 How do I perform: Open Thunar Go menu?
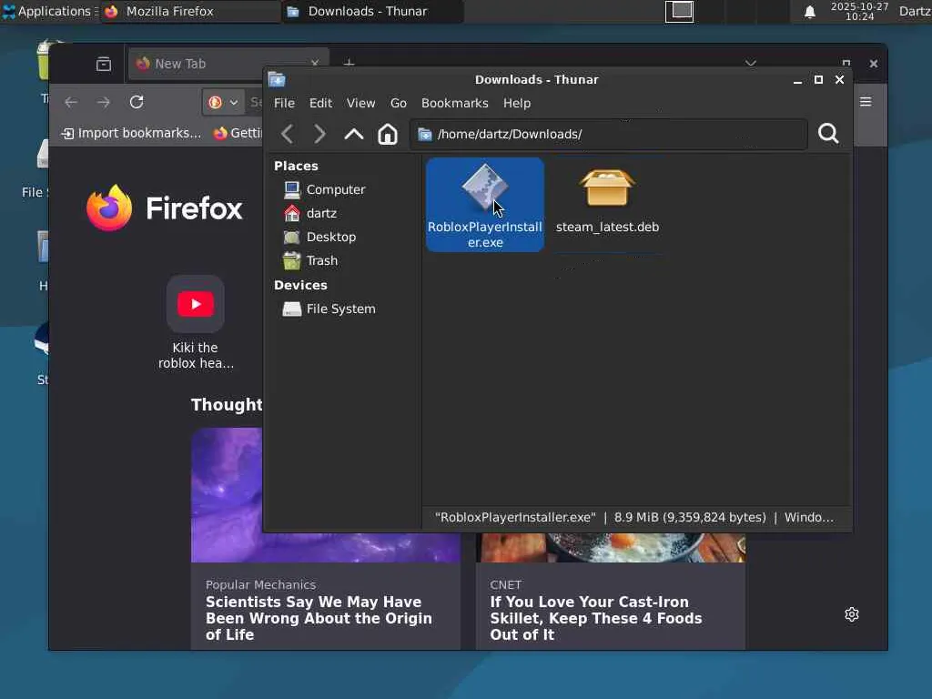[x=399, y=104]
